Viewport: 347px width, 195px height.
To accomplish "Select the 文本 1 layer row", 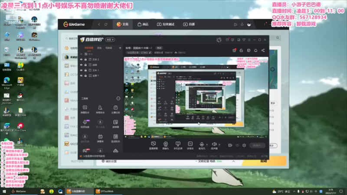I will [100, 70].
